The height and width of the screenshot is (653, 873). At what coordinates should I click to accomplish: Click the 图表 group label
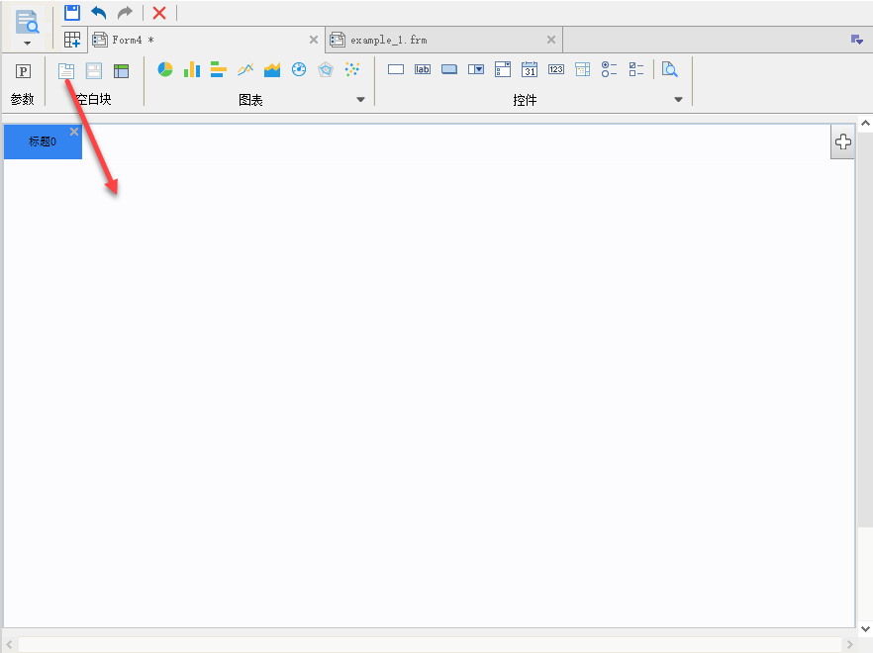250,100
